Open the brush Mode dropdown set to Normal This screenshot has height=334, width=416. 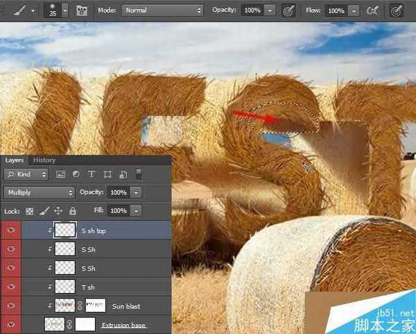(163, 11)
